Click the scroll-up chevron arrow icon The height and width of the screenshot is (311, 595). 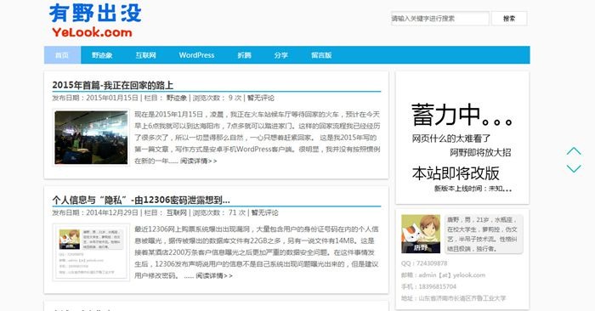[x=574, y=151]
